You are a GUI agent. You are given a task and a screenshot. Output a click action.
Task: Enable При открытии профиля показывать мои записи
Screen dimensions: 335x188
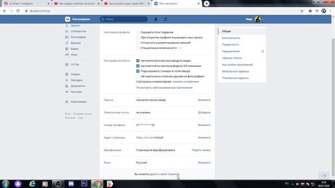pos(138,38)
